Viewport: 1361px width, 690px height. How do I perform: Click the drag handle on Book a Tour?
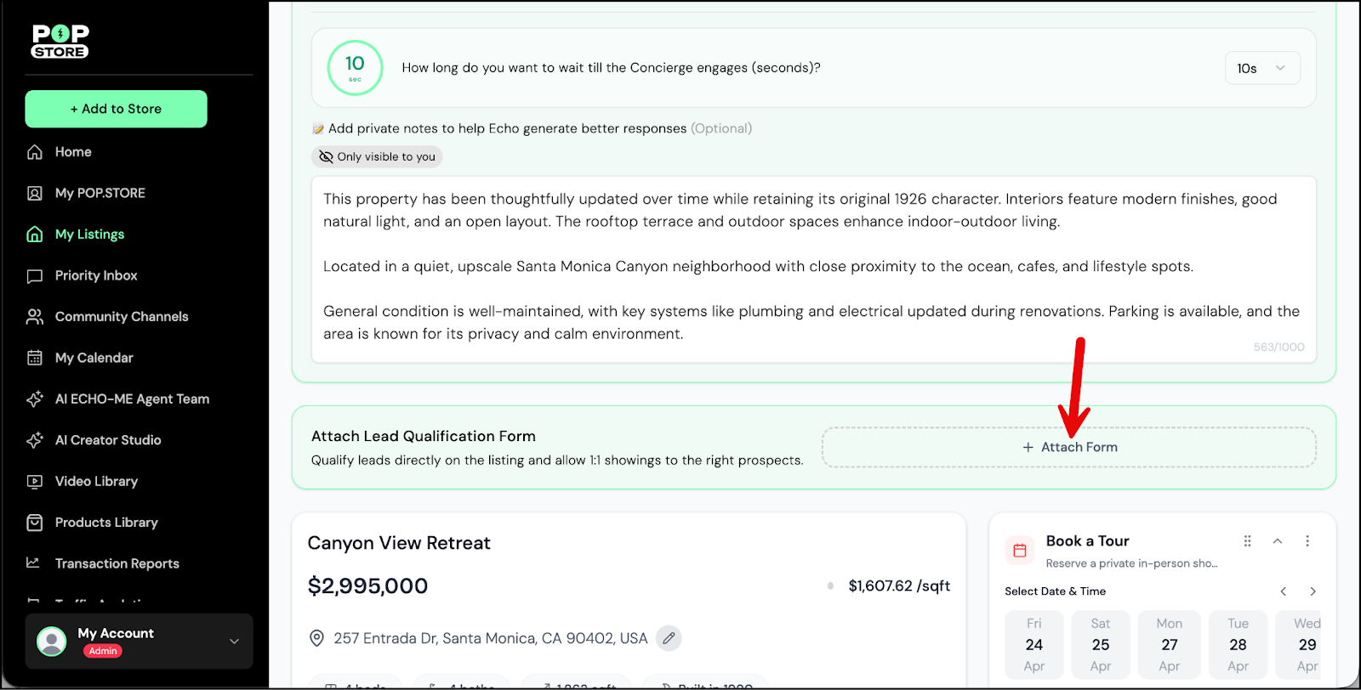click(x=1247, y=541)
